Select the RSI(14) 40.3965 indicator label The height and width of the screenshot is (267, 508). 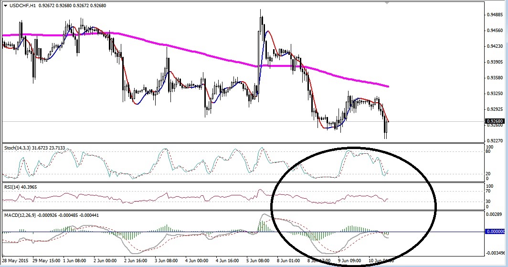click(x=21, y=187)
